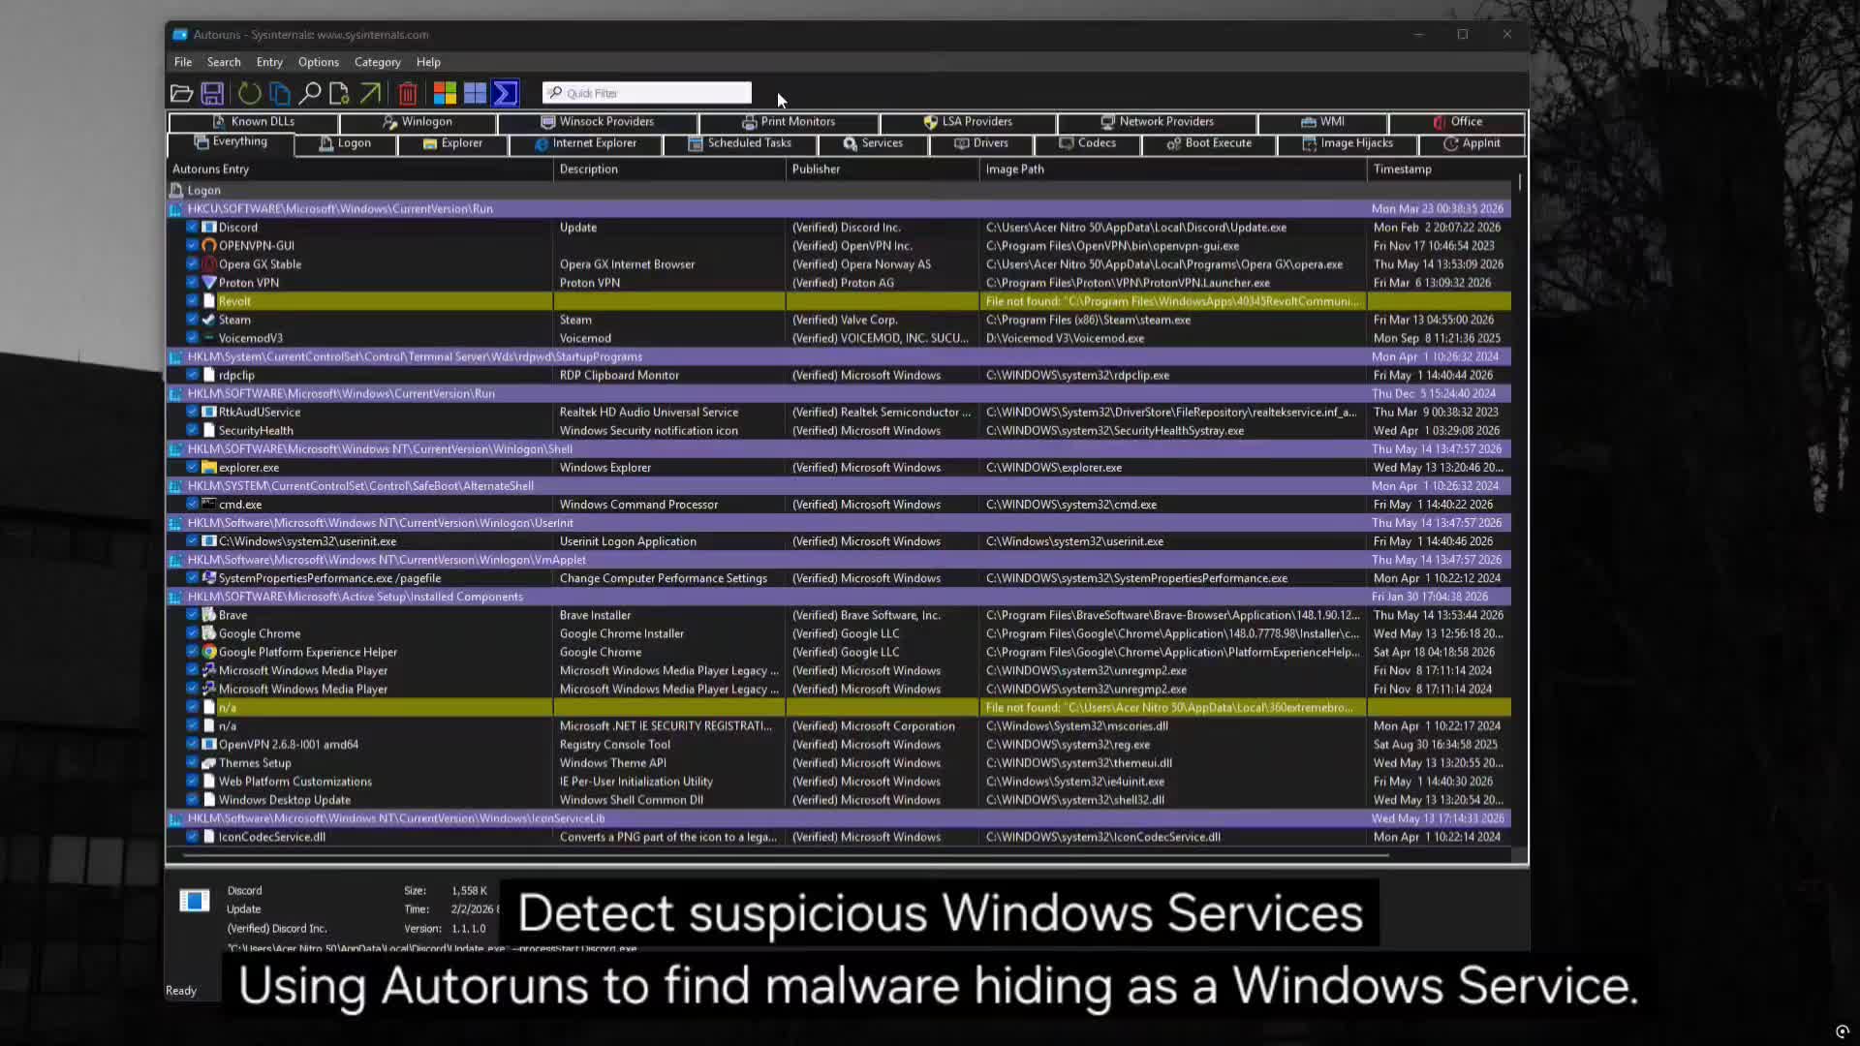Viewport: 1860px width, 1046px height.
Task: Click the blue Windows logo toolbar icon
Action: 475,93
